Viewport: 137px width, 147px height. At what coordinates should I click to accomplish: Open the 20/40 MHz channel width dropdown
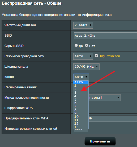click(86, 67)
